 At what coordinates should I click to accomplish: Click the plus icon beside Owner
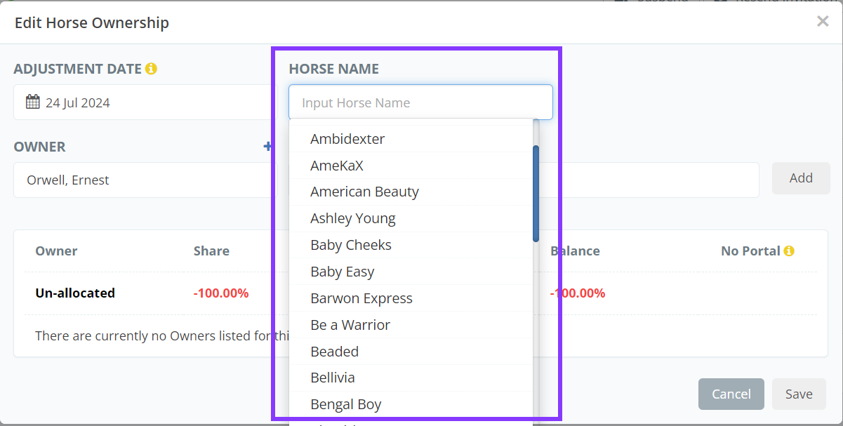267,146
